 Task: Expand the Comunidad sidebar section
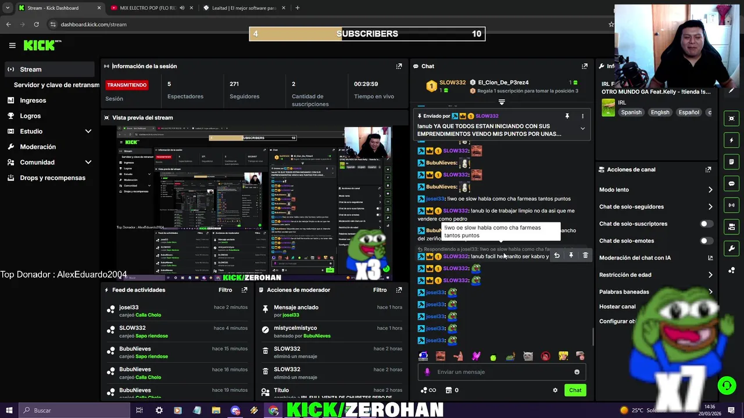pos(88,163)
